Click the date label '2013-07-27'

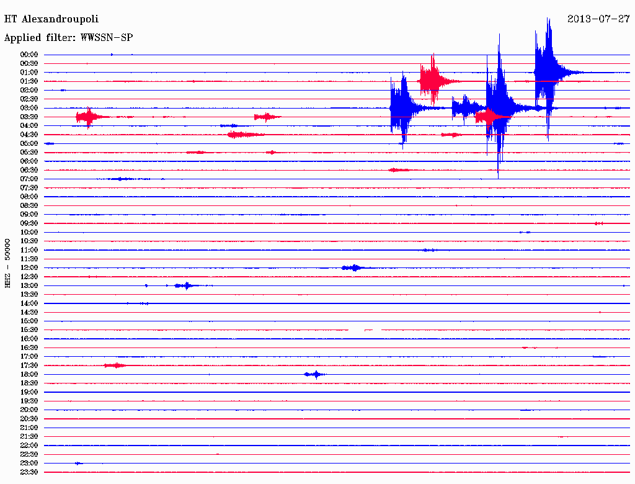[x=598, y=19]
